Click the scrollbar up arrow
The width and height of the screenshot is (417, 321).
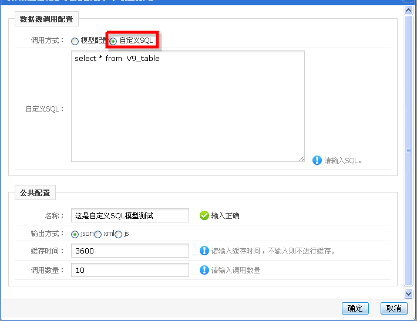point(409,11)
